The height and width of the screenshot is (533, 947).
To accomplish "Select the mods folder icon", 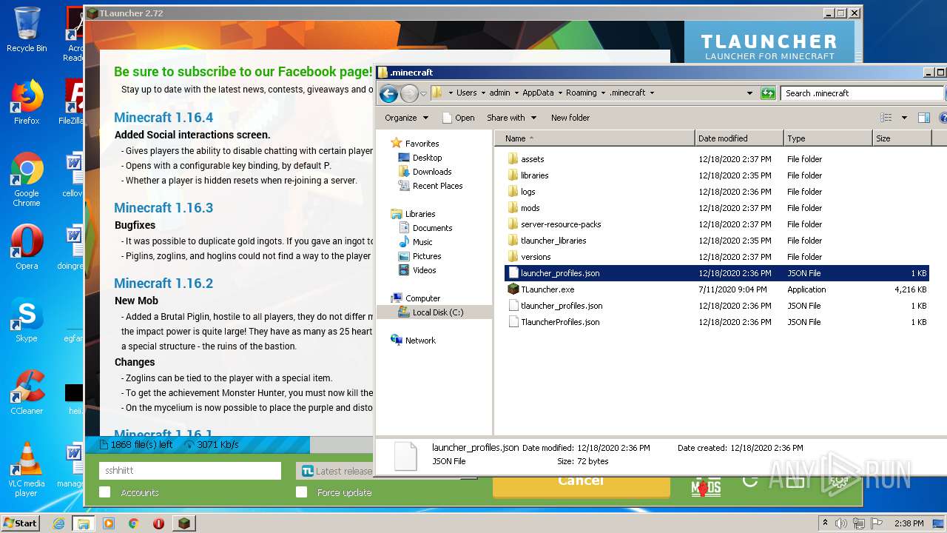I will 513,208.
